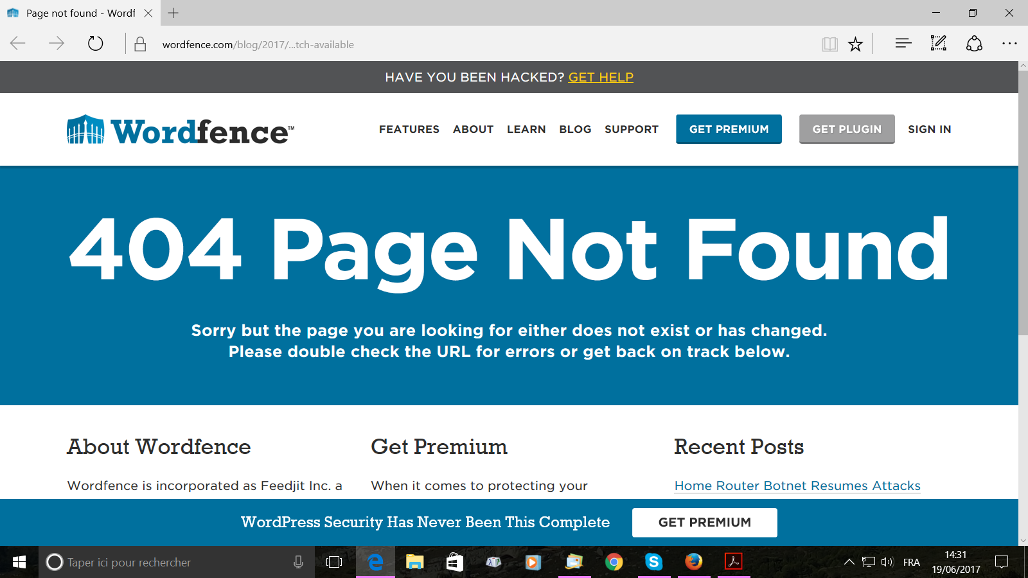Refresh the Wordfence page

[95, 44]
